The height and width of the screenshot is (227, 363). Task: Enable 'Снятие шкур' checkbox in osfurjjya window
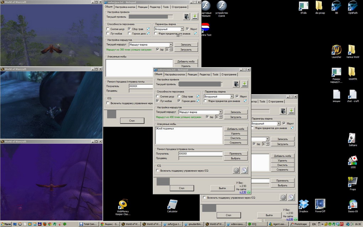[x=109, y=29]
